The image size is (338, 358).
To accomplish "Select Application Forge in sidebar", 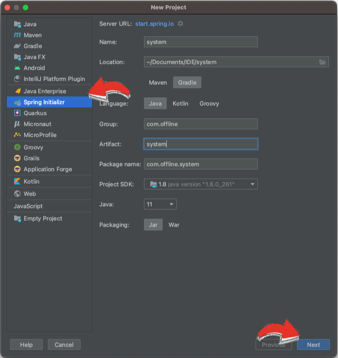I will pyautogui.click(x=50, y=169).
